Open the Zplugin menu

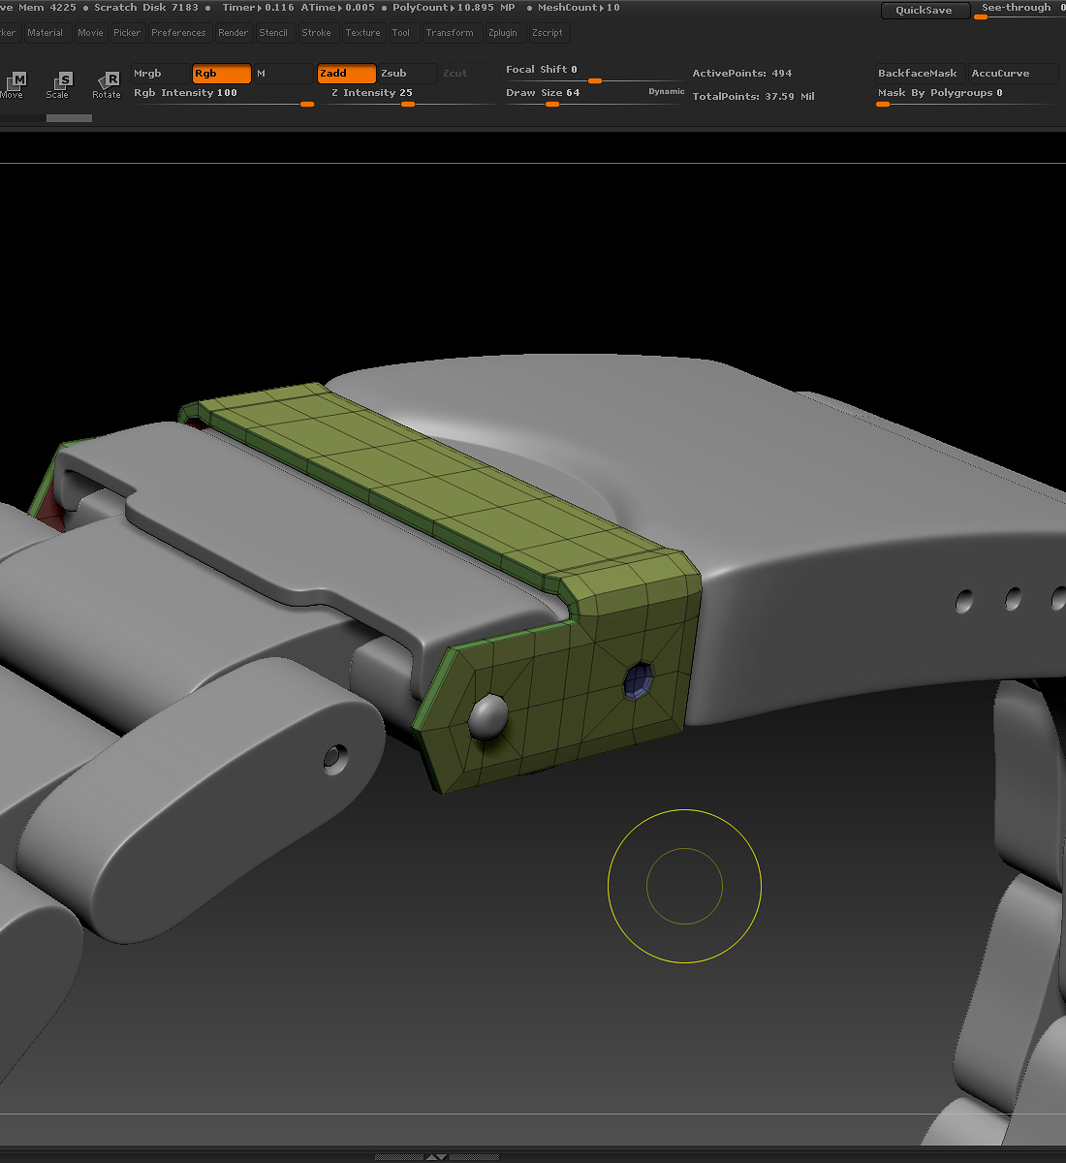tap(503, 33)
